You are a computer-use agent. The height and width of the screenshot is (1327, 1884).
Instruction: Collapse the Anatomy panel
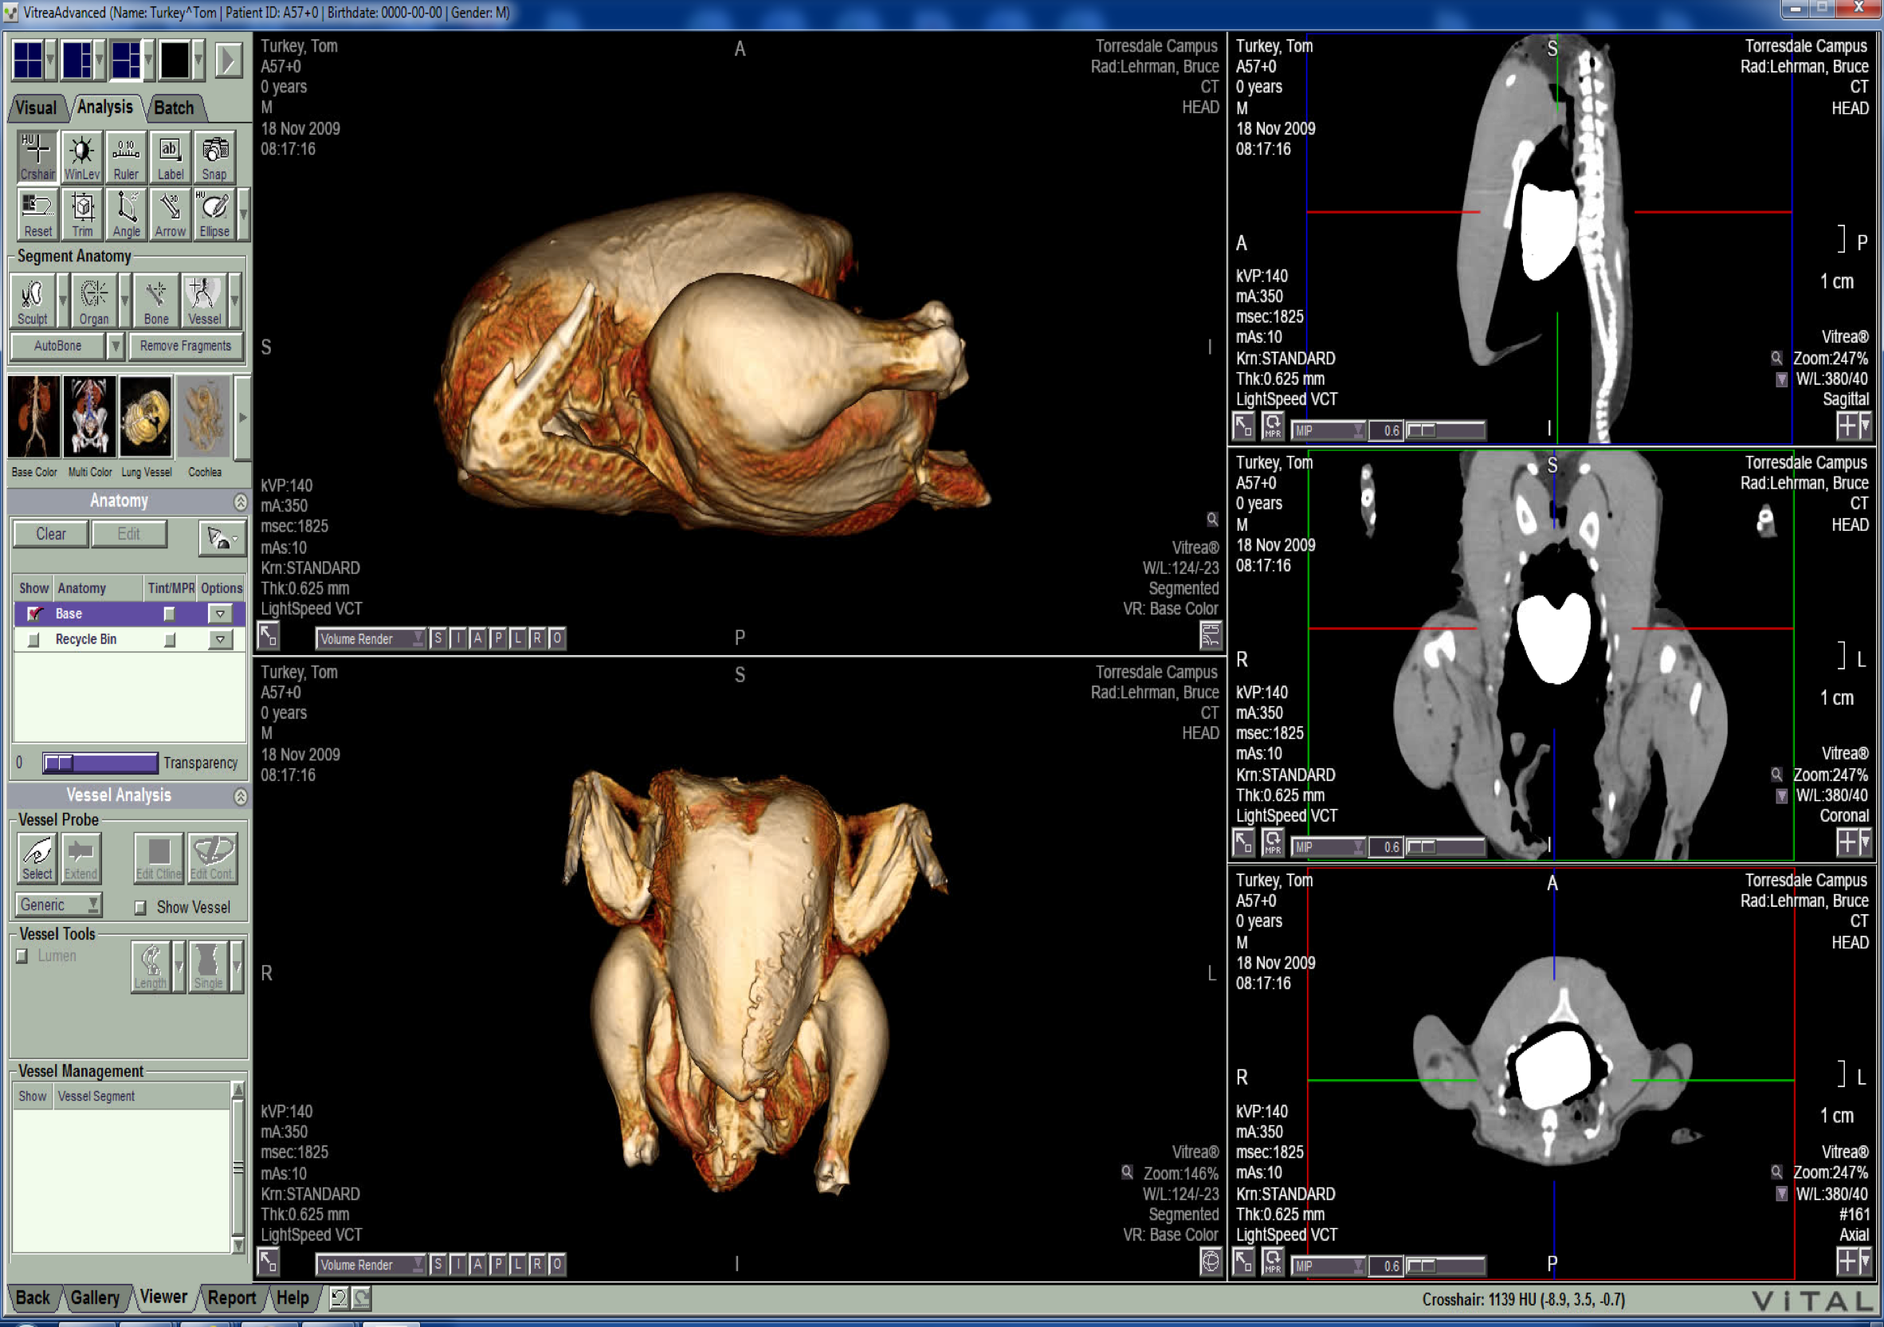241,501
